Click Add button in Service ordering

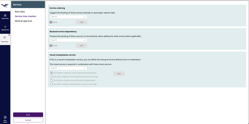pyautogui.click(x=82, y=22)
